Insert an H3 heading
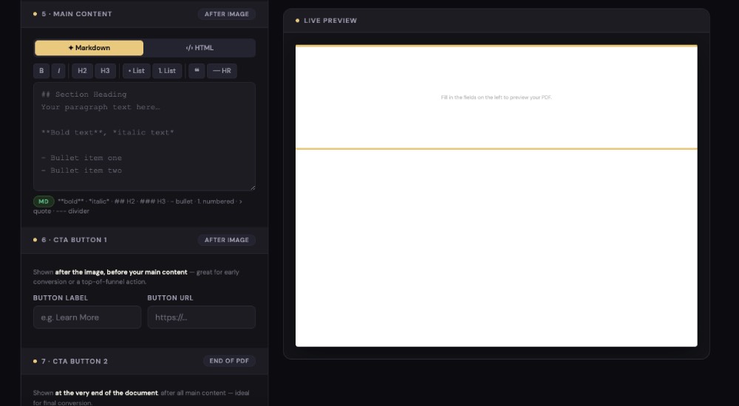Viewport: 739px width, 406px height. (x=106, y=71)
